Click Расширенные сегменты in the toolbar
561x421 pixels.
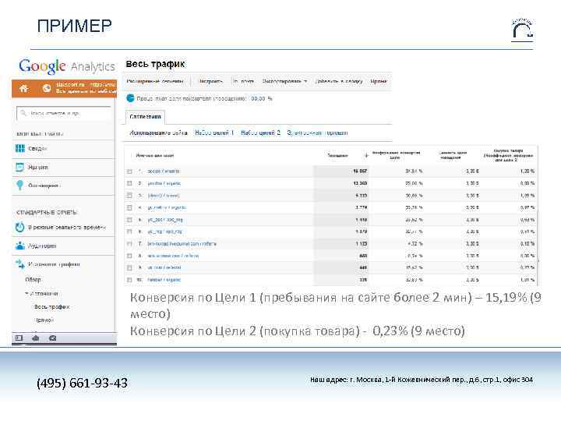(x=154, y=81)
